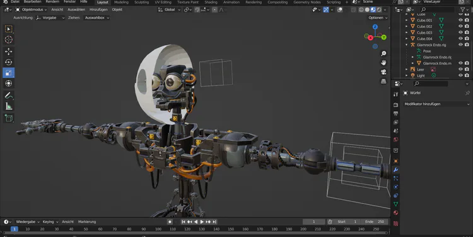
Task: Toggle proportional editing in header
Action: pos(214,9)
